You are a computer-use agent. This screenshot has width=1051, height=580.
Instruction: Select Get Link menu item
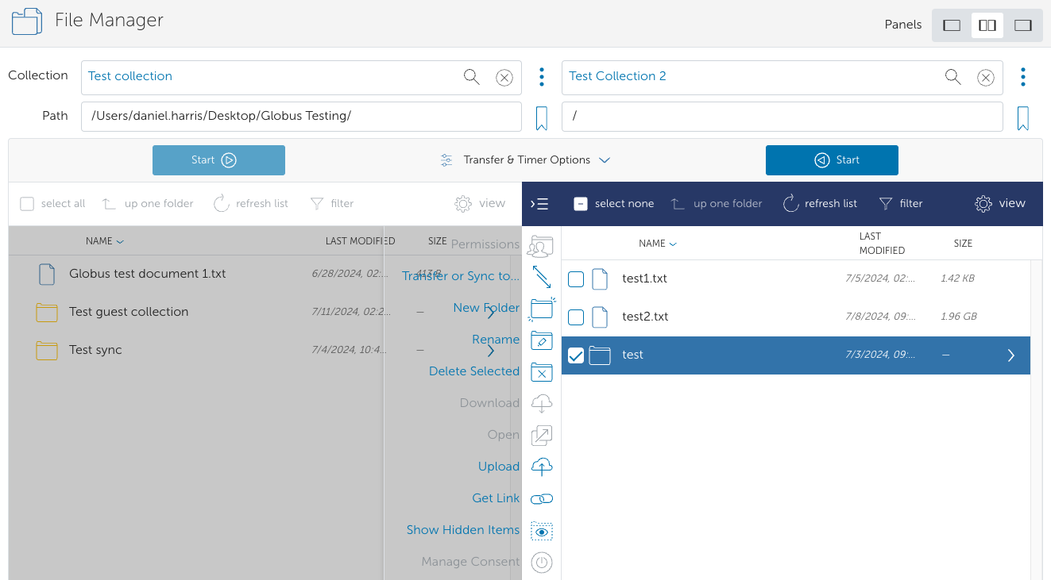[x=496, y=498]
